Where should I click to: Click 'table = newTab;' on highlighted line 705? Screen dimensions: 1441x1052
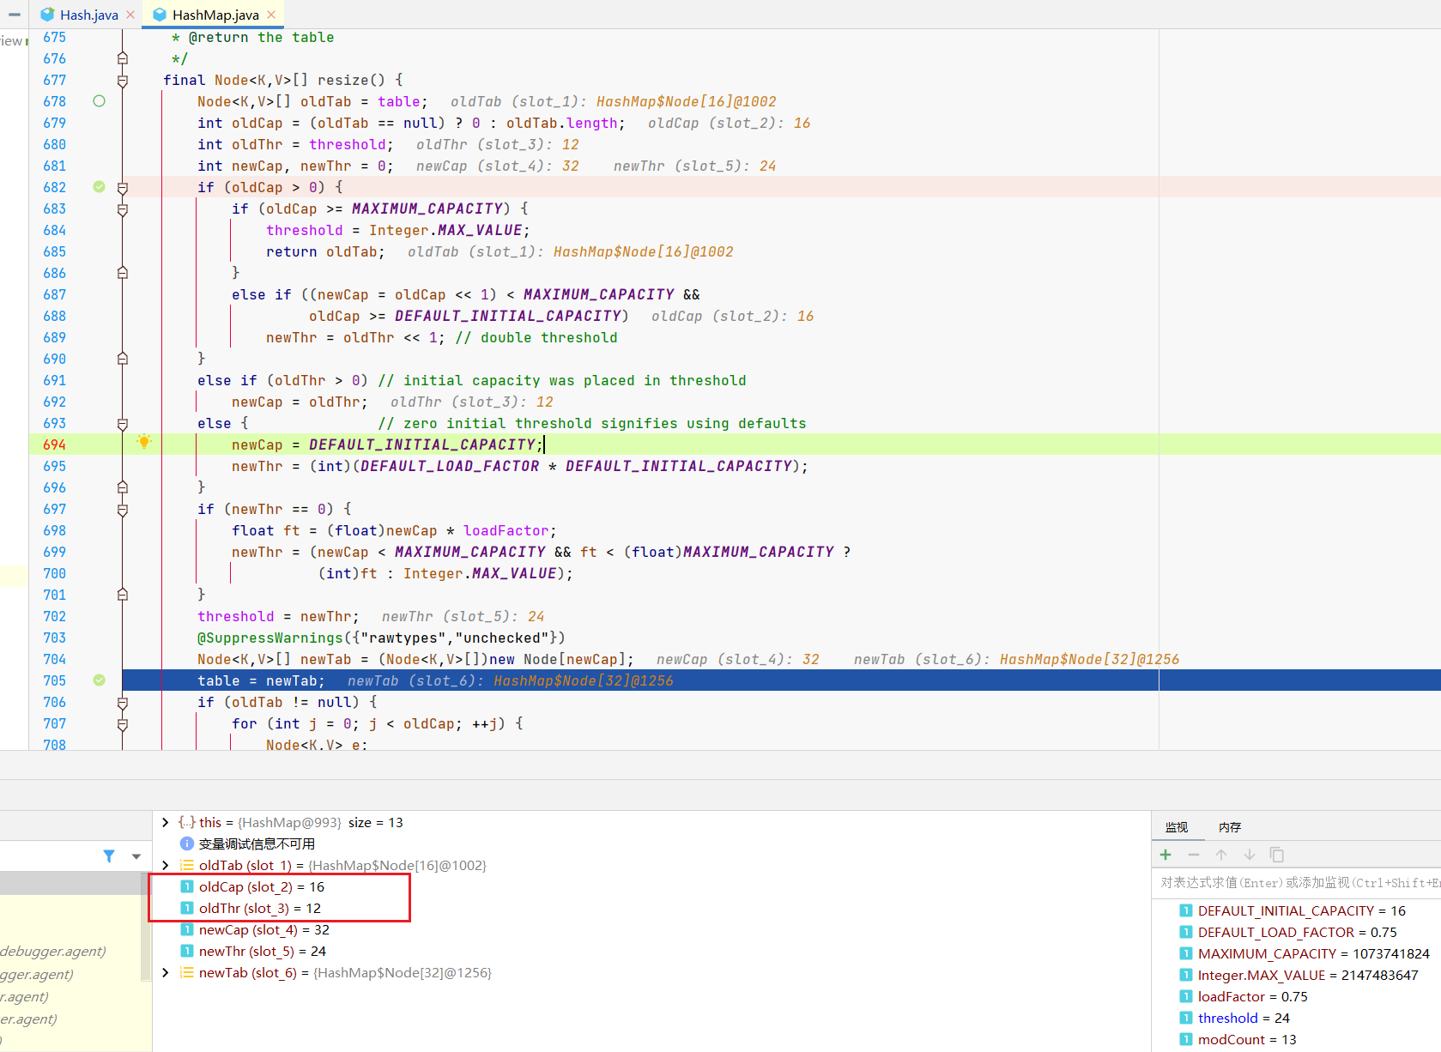point(261,680)
